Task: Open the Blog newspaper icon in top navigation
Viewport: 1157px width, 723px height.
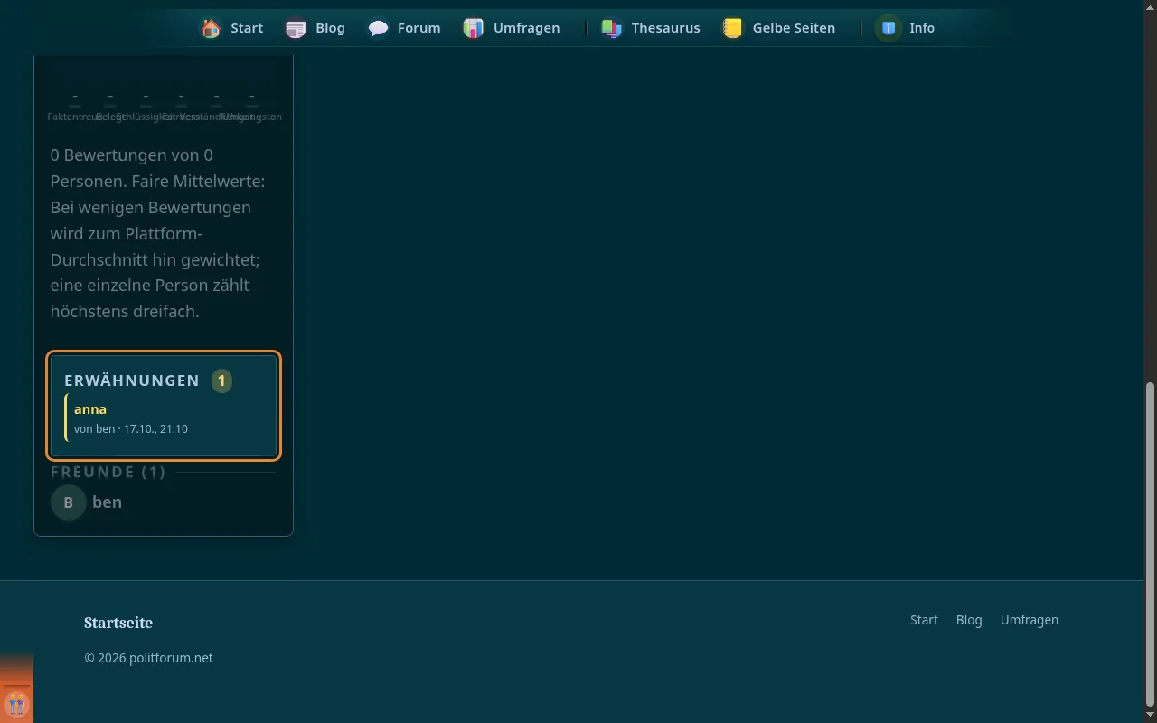Action: click(x=296, y=28)
